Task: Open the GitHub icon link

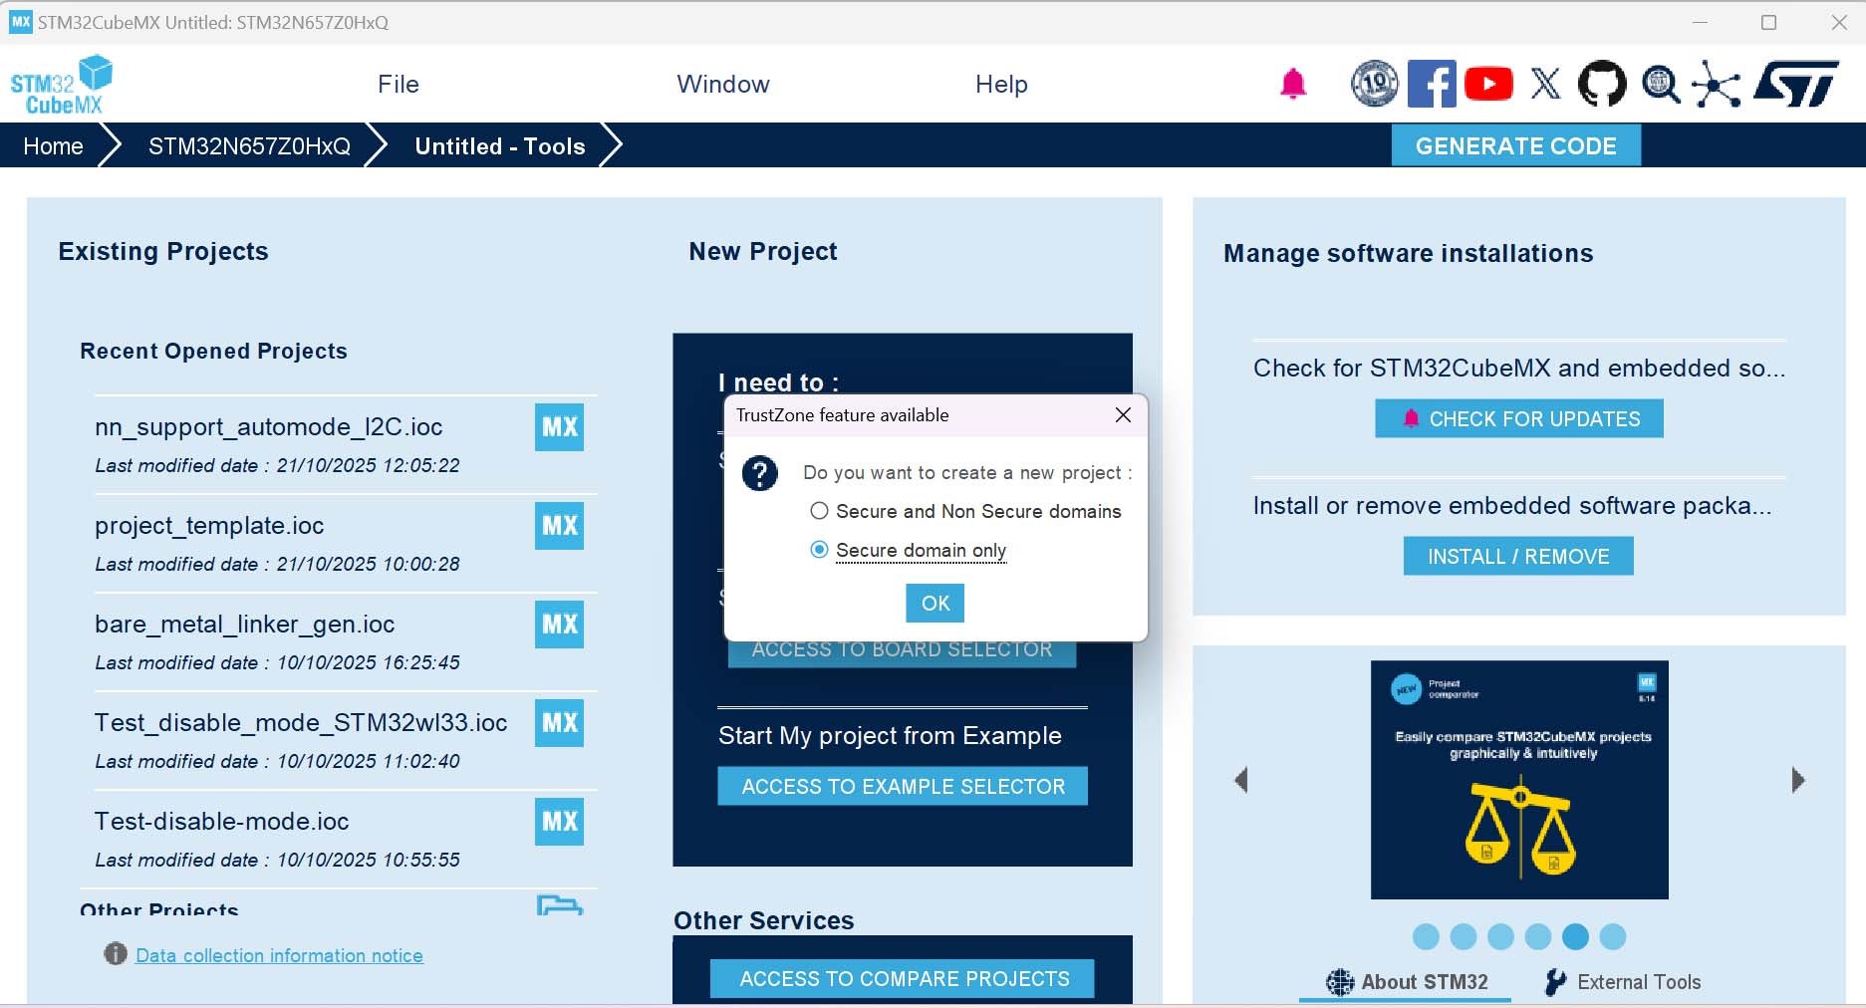Action: [x=1602, y=84]
